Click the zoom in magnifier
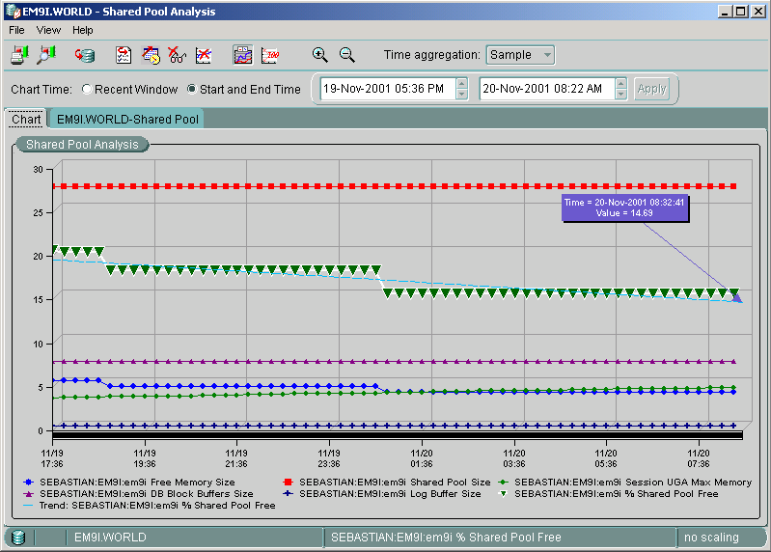Screen dimensions: 771x552 (x=320, y=55)
